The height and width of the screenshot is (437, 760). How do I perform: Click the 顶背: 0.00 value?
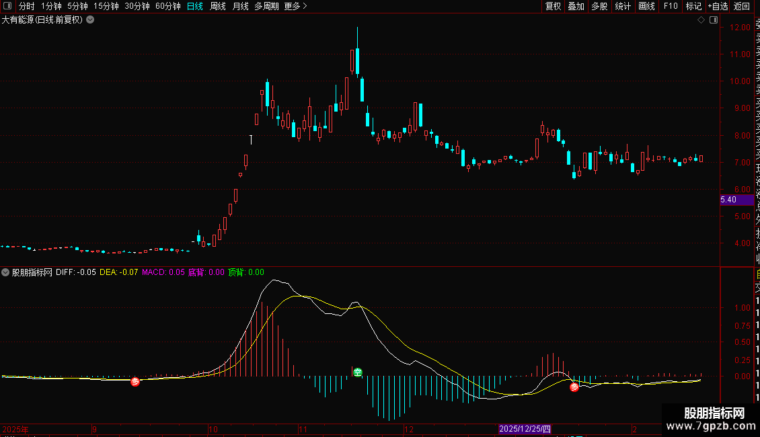pyautogui.click(x=245, y=272)
